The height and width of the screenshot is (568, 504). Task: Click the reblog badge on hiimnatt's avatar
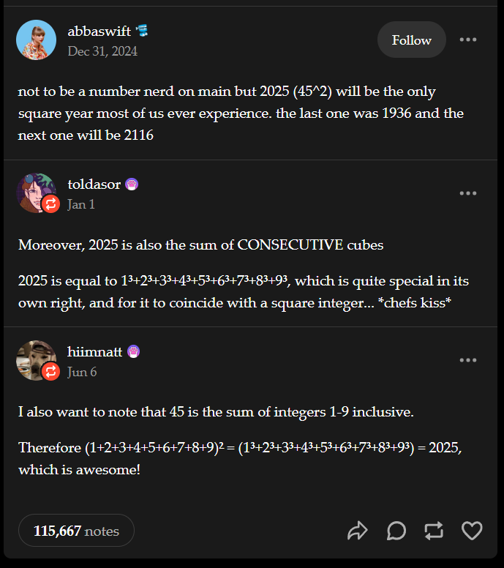[50, 372]
